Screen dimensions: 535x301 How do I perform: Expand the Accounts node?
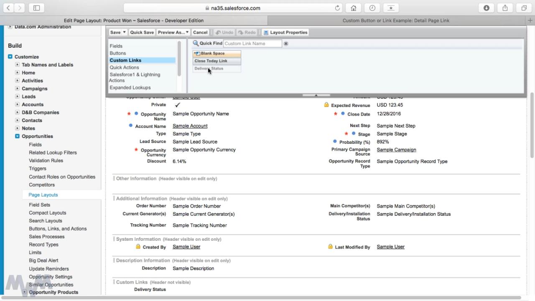click(17, 104)
